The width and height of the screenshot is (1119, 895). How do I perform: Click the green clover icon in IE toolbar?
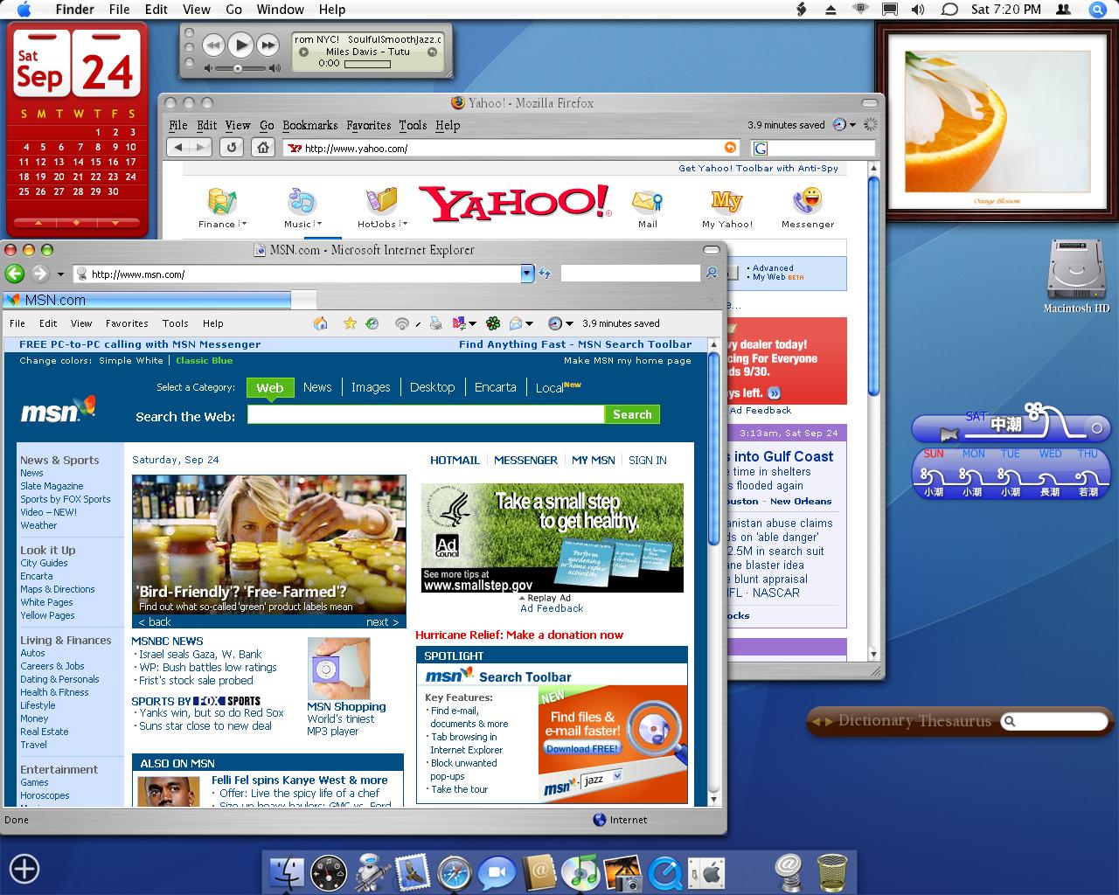(494, 323)
